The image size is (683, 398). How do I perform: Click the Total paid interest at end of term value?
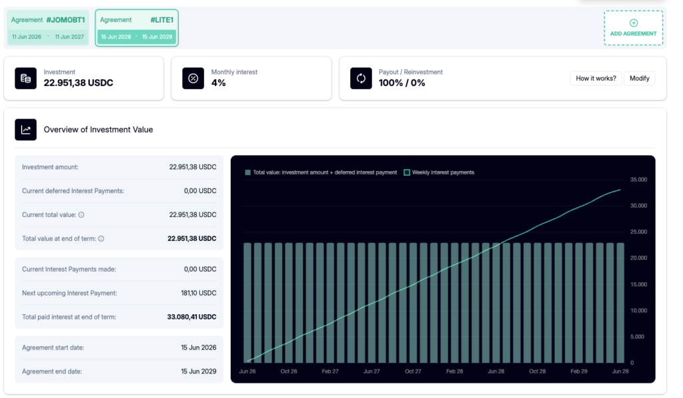(x=191, y=317)
